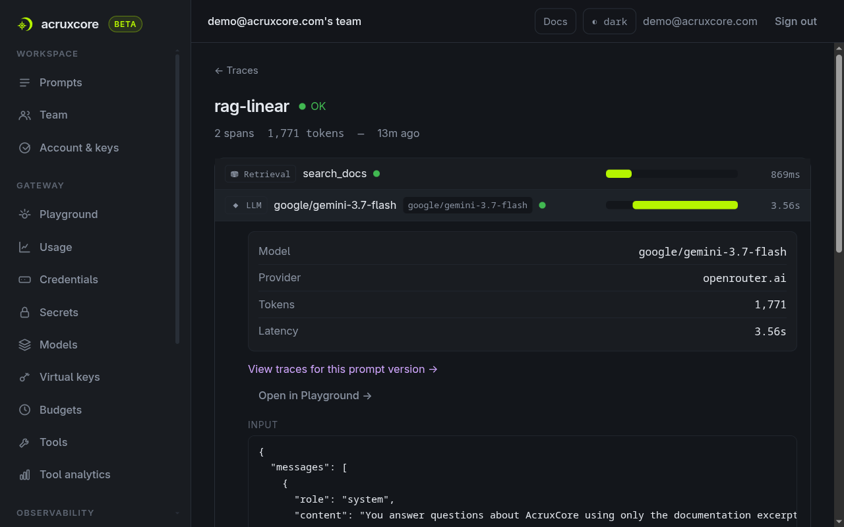Click the LLM span diamond icon

tap(235, 206)
